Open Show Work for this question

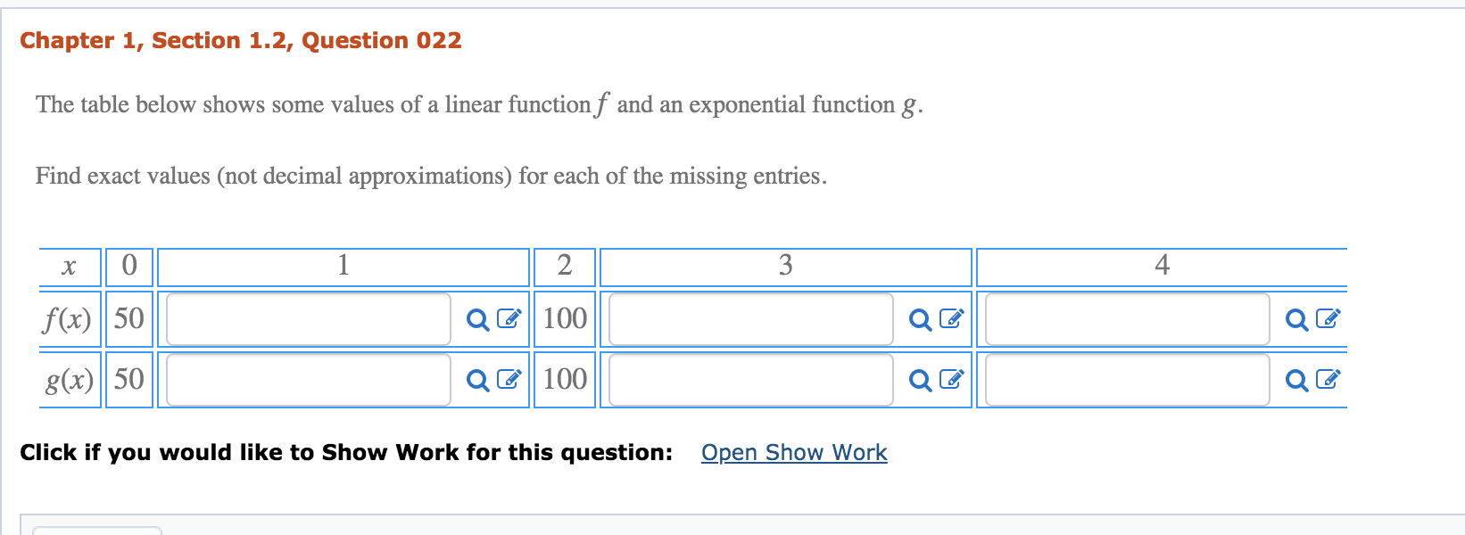pyautogui.click(x=793, y=452)
